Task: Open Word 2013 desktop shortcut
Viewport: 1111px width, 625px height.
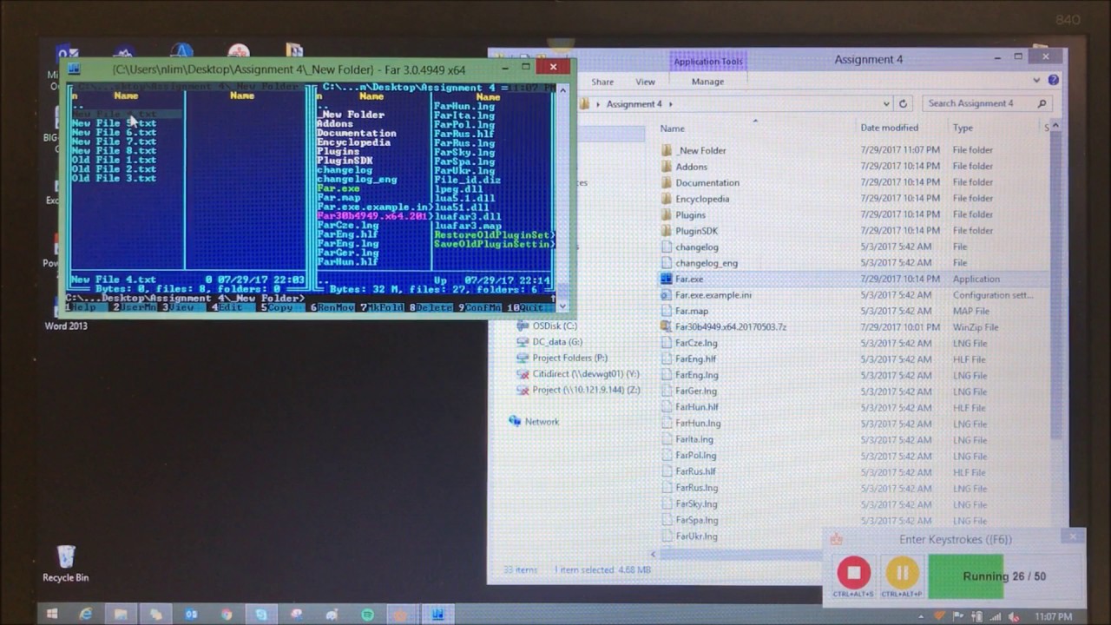Action: coord(66,326)
